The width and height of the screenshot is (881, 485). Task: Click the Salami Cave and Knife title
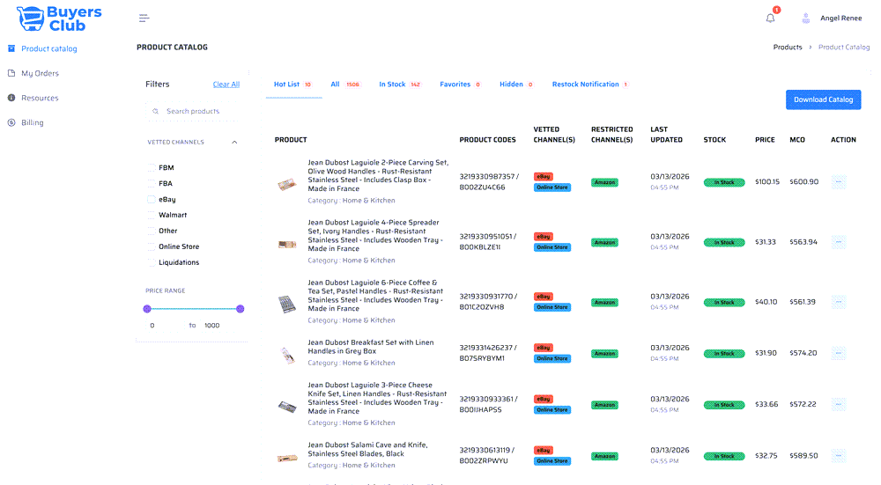[x=367, y=449]
